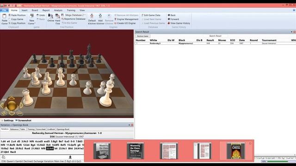The image size is (296, 166).
Task: Open Engine Management
Action: (x=126, y=19)
